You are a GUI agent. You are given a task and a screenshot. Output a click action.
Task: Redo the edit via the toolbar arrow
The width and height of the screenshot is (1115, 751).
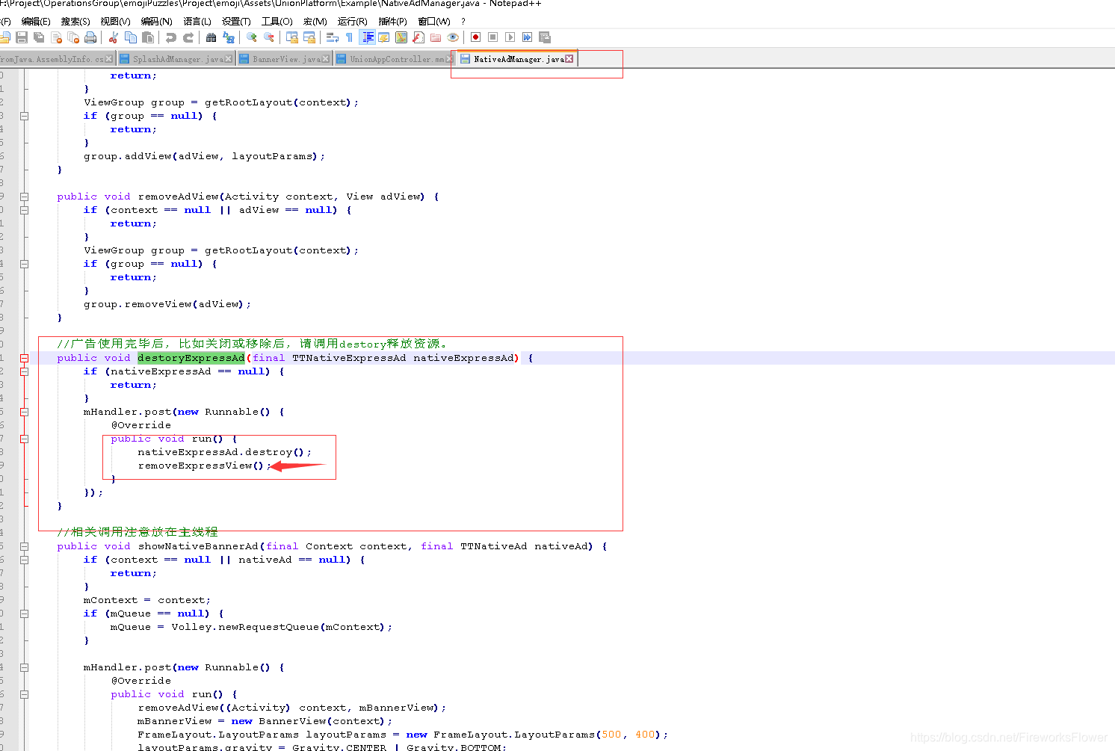pyautogui.click(x=188, y=37)
